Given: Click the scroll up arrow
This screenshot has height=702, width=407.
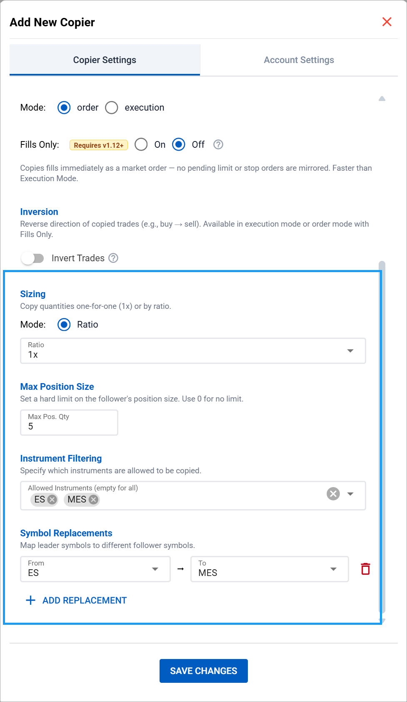Looking at the screenshot, I should point(382,99).
